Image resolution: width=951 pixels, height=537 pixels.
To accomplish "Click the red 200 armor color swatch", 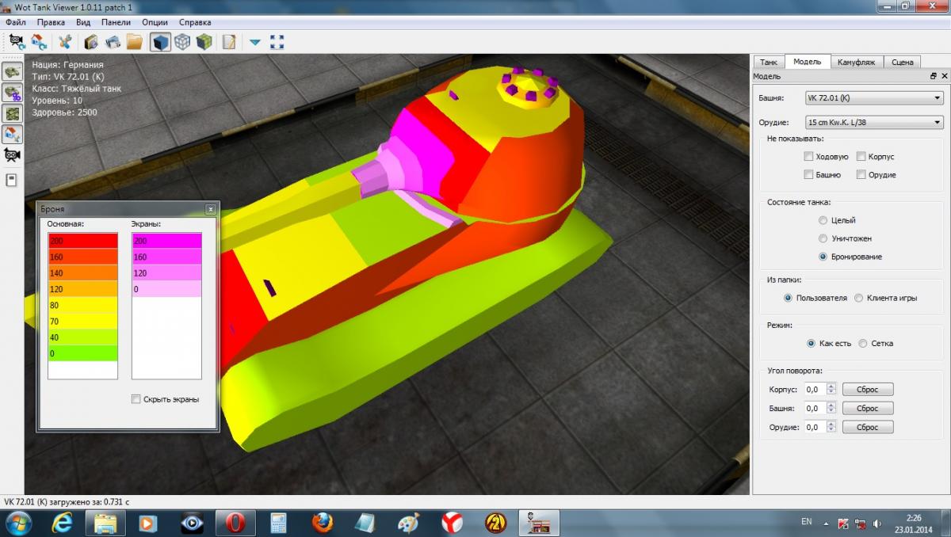I will pos(82,241).
